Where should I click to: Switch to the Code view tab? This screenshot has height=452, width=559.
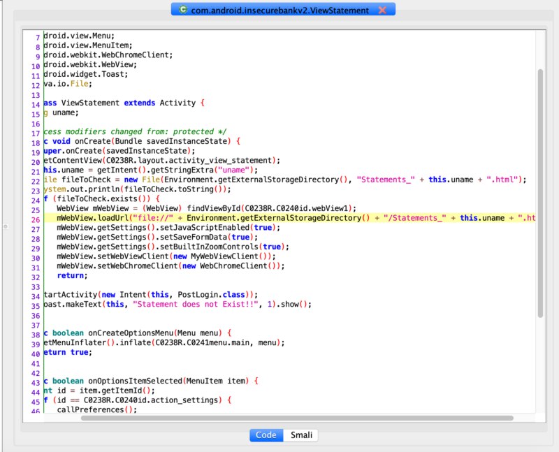(266, 435)
